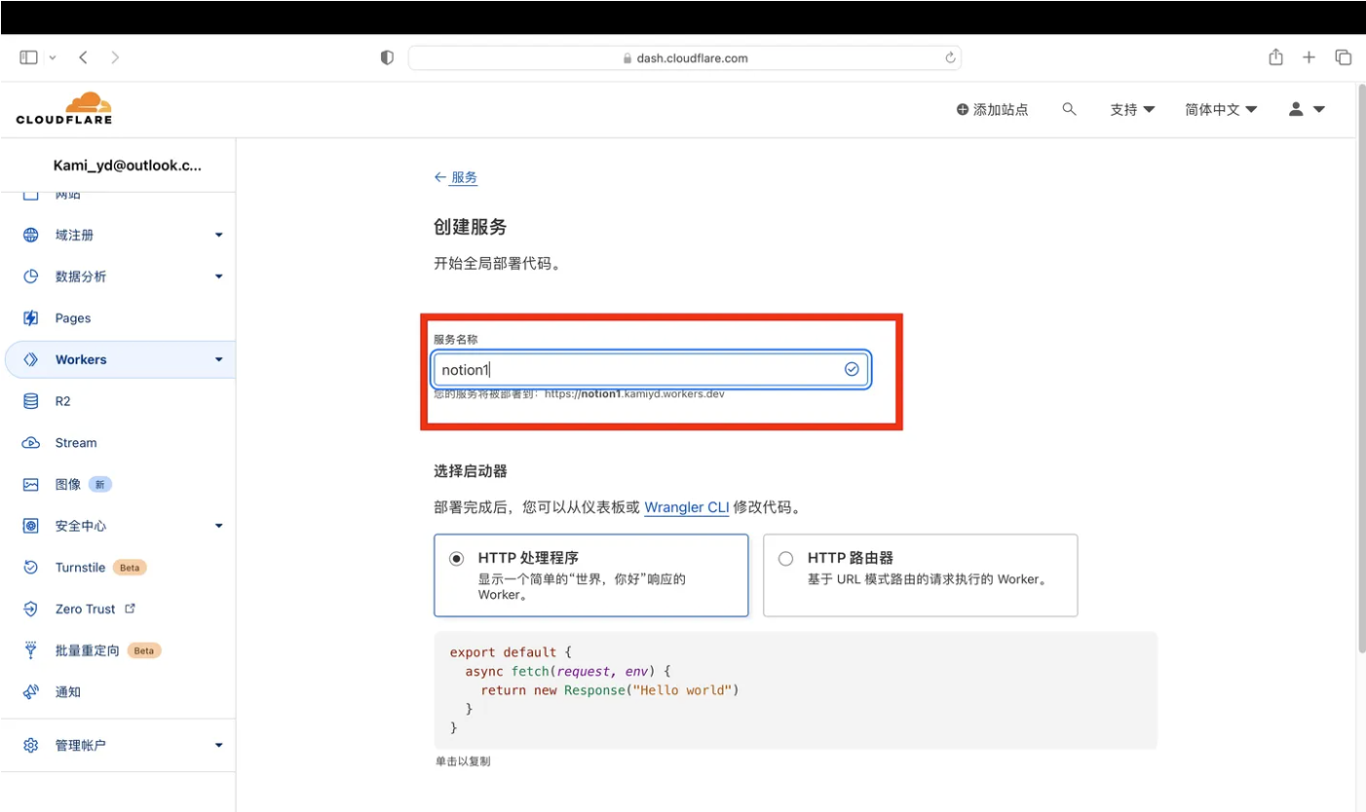Click the 服务名称 input field
This screenshot has height=812, width=1366.
[x=638, y=370]
